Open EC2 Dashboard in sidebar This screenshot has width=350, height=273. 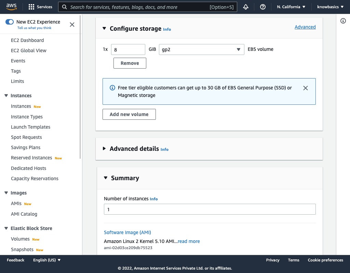pyautogui.click(x=27, y=40)
